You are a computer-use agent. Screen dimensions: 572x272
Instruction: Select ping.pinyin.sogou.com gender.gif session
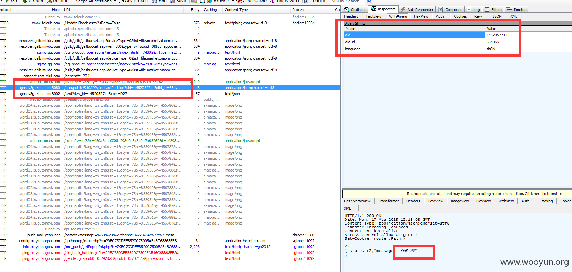click(x=170, y=258)
